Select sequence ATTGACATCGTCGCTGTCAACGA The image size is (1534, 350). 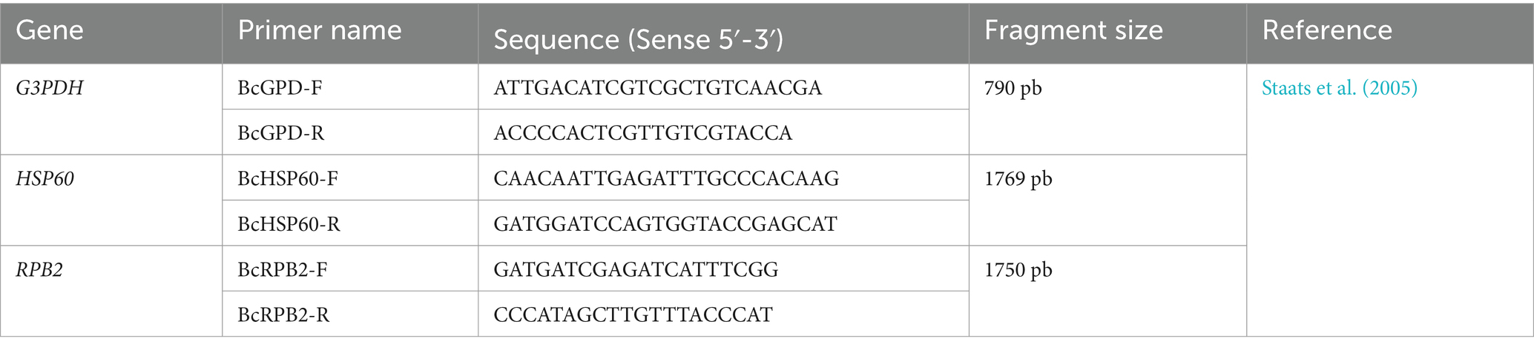[658, 88]
